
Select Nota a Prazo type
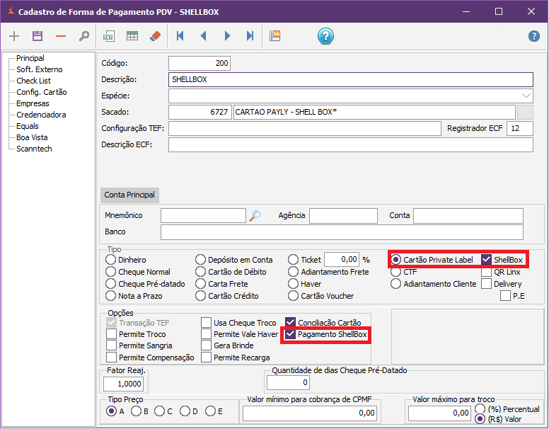coord(110,296)
